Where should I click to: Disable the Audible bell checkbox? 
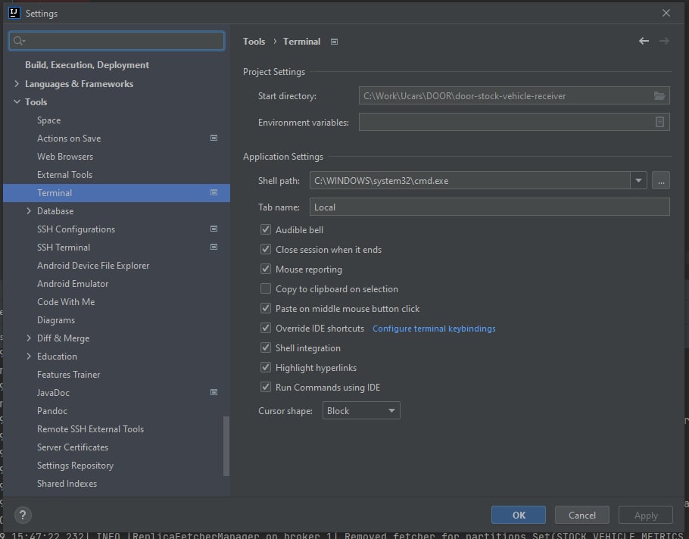pos(266,230)
